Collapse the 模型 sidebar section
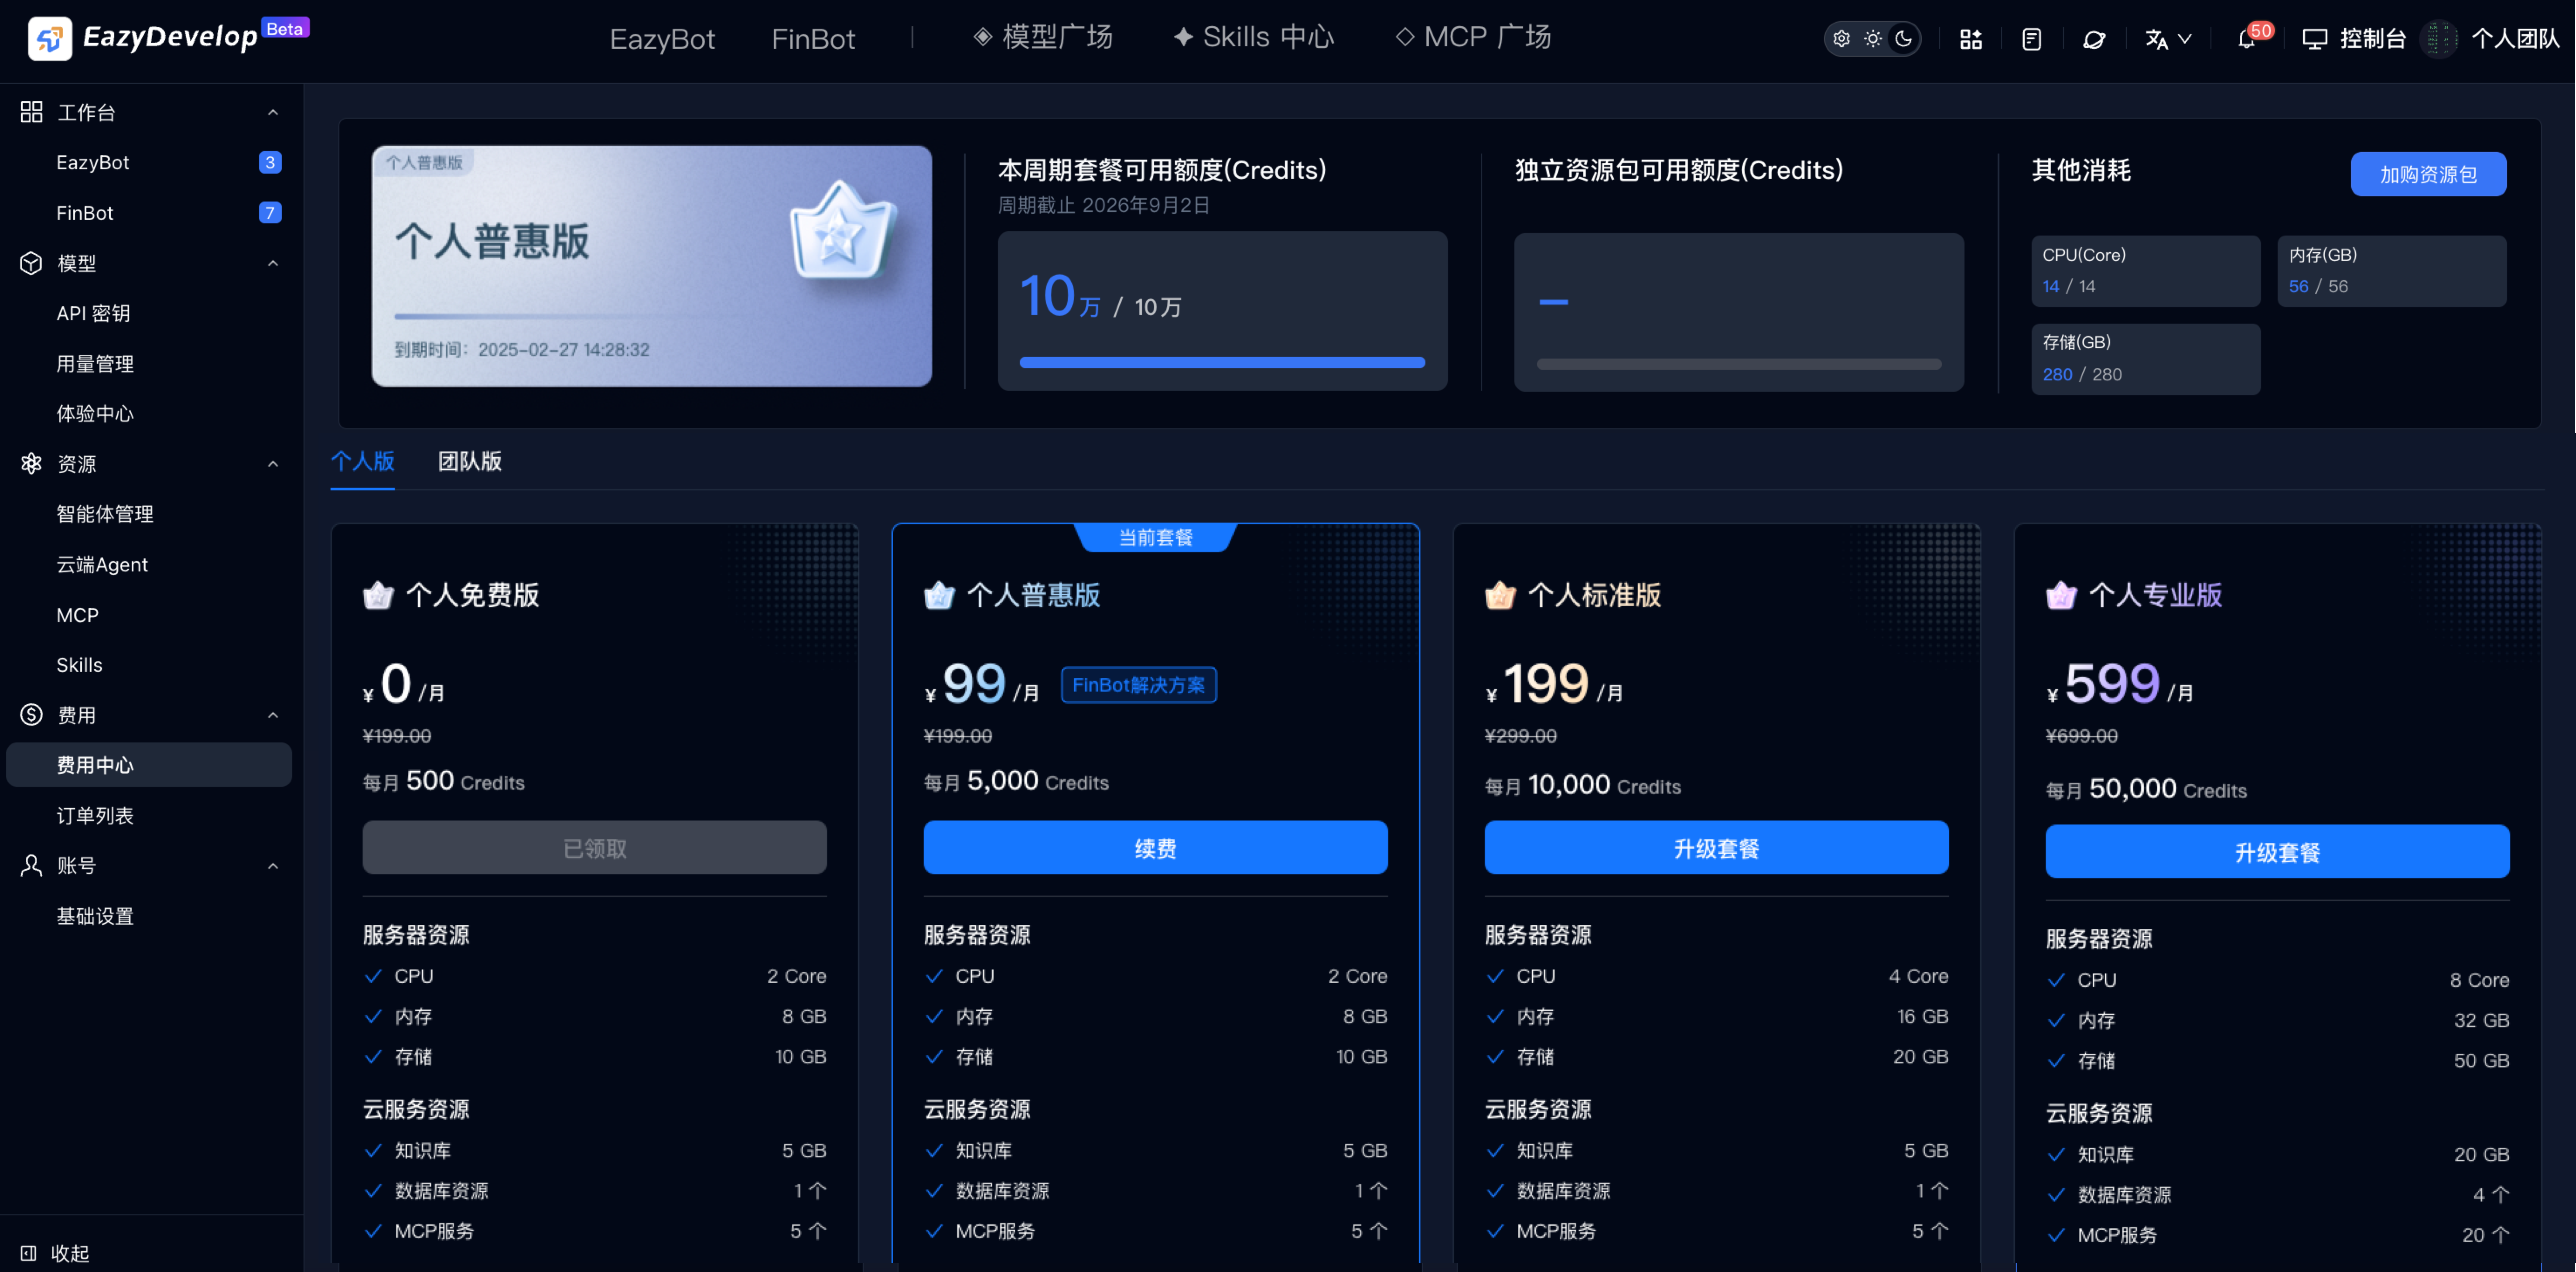 (273, 263)
